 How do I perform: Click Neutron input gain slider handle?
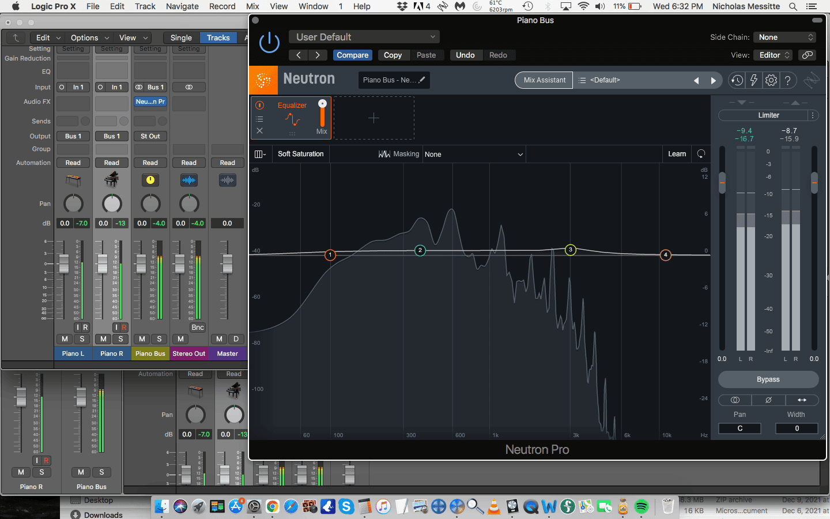[722, 183]
